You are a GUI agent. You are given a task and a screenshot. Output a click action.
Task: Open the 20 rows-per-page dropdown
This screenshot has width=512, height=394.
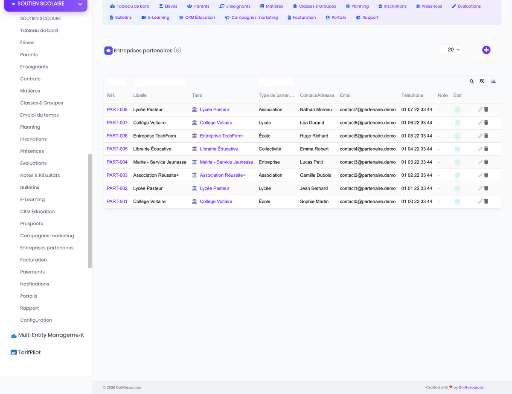click(450, 50)
